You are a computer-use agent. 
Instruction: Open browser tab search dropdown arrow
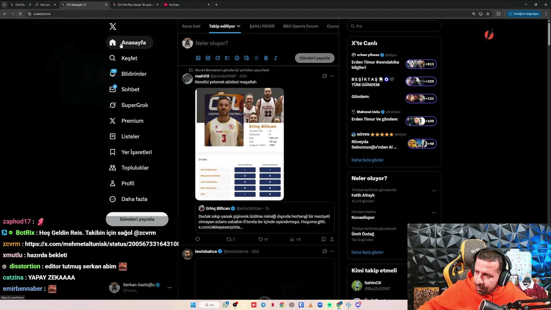click(x=4, y=5)
